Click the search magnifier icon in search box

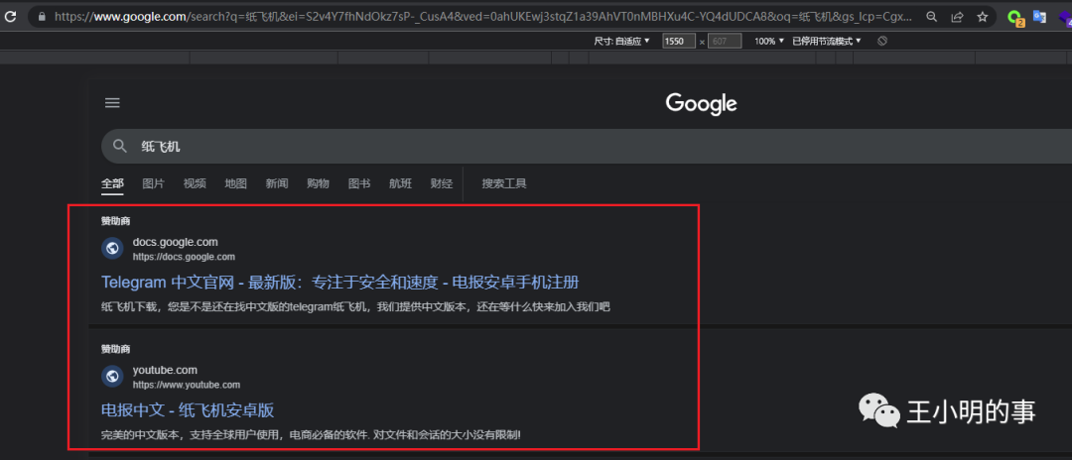pyautogui.click(x=120, y=146)
